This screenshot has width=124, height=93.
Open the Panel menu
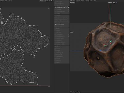95,1
